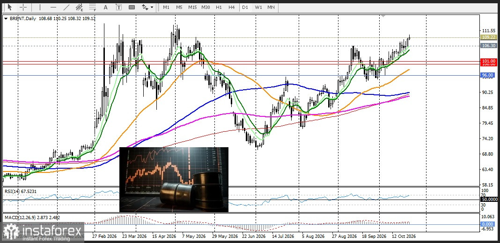Click the oil barrels image thumbnail
The width and height of the screenshot is (500, 243).
pyautogui.click(x=174, y=179)
